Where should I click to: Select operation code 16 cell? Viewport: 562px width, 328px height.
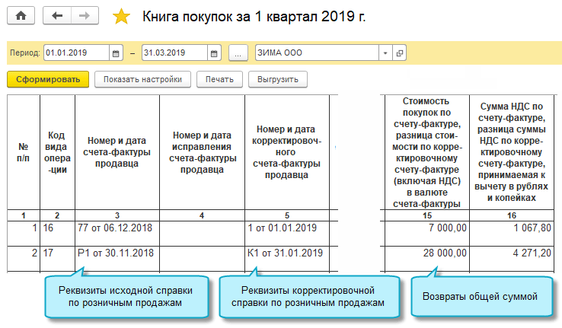click(x=57, y=234)
